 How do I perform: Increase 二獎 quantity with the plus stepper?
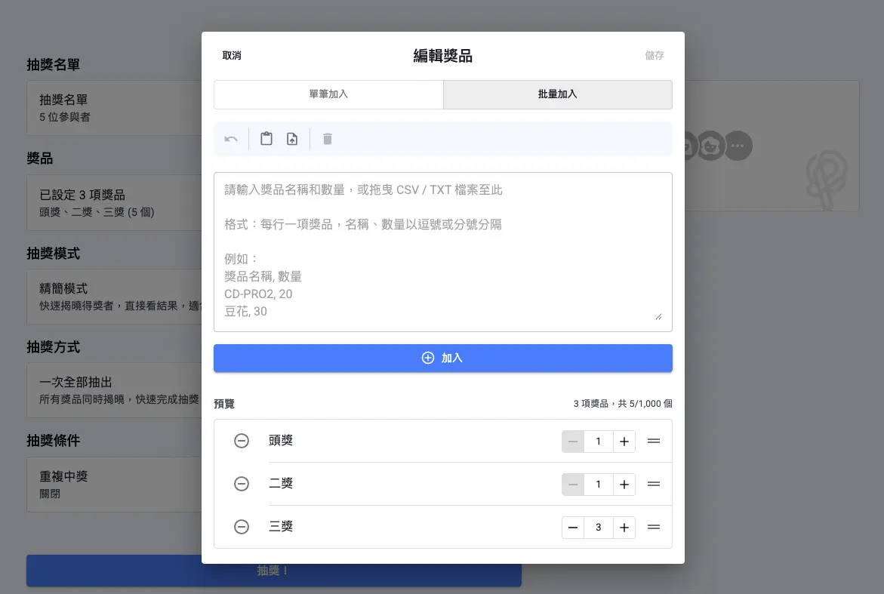pyautogui.click(x=624, y=484)
